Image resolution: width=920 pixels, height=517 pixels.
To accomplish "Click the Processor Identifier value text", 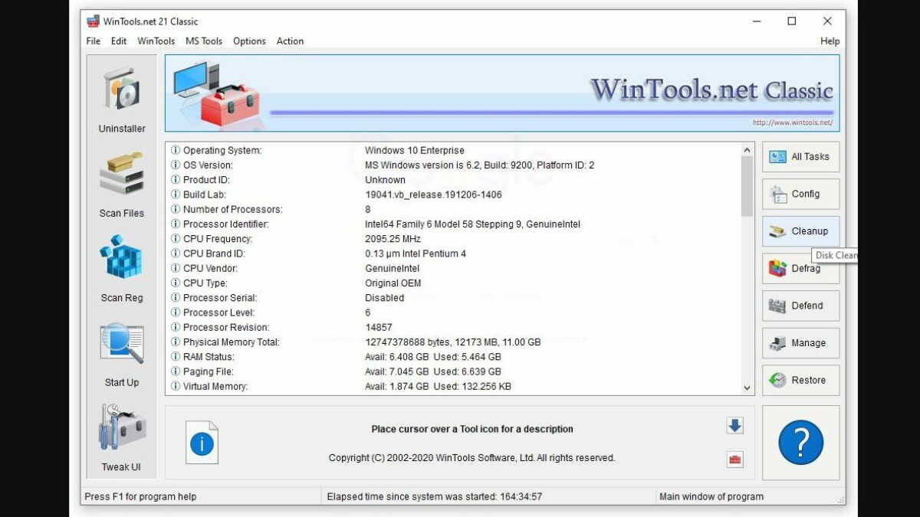I will [x=472, y=224].
